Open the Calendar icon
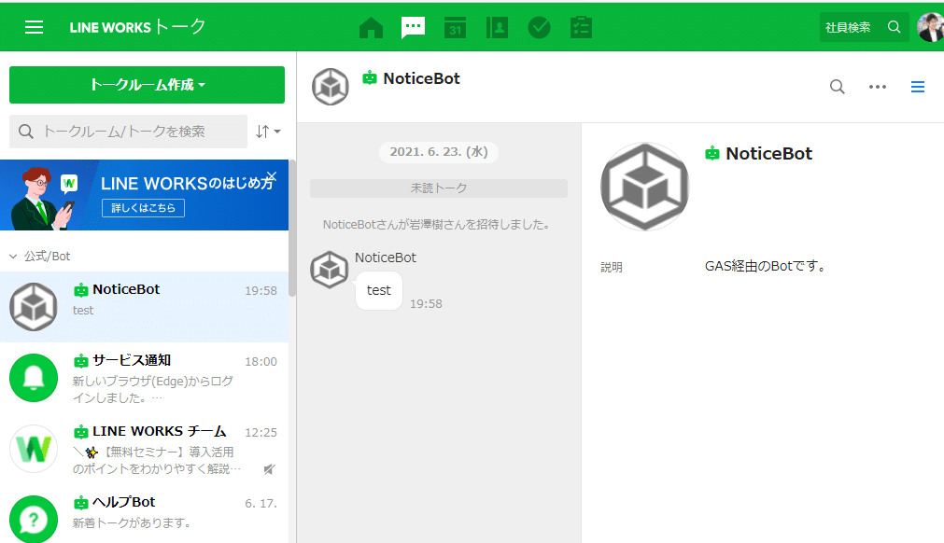This screenshot has height=543, width=944. click(x=455, y=27)
